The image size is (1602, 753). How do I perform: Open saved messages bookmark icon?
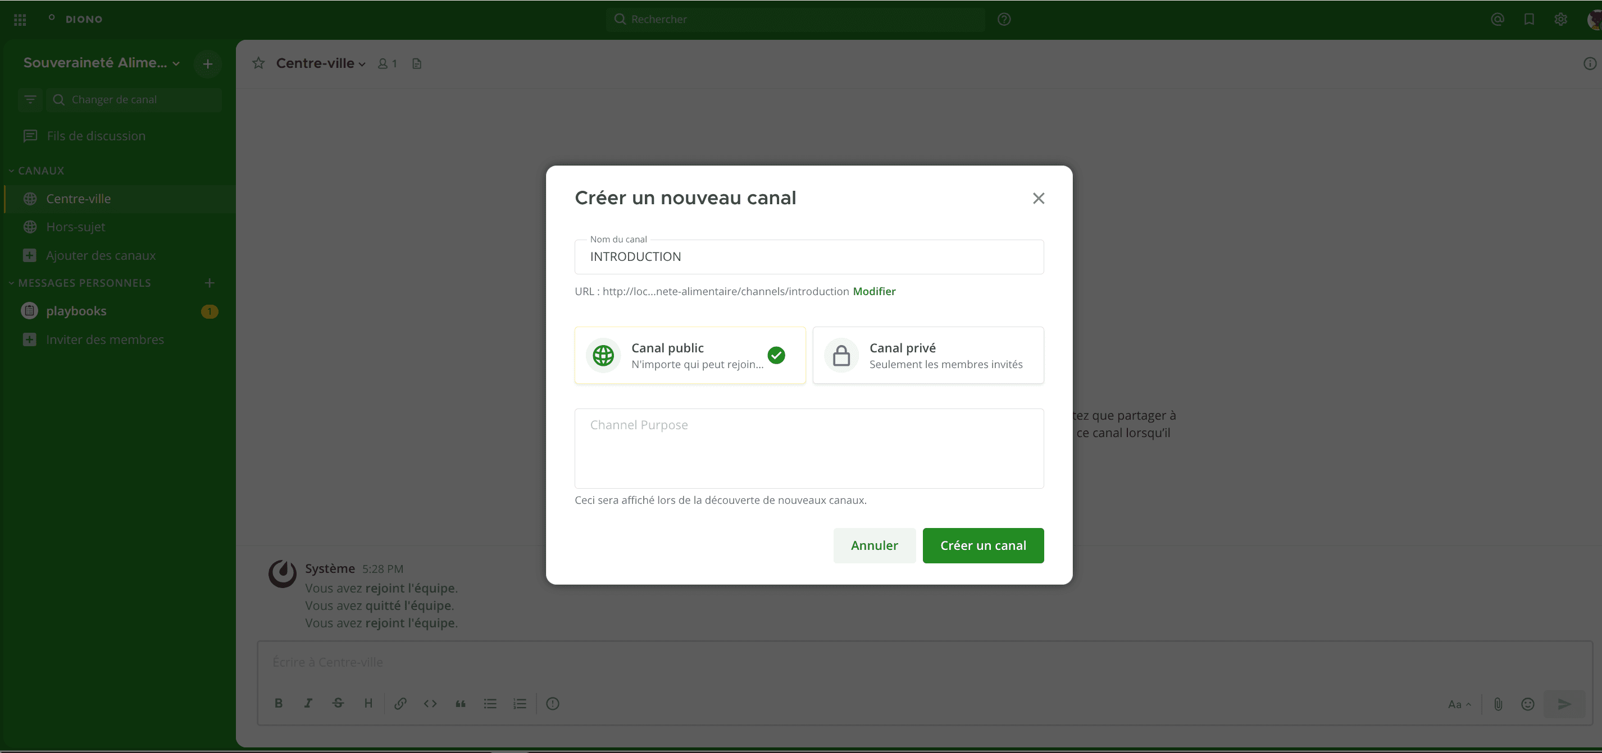pos(1529,19)
